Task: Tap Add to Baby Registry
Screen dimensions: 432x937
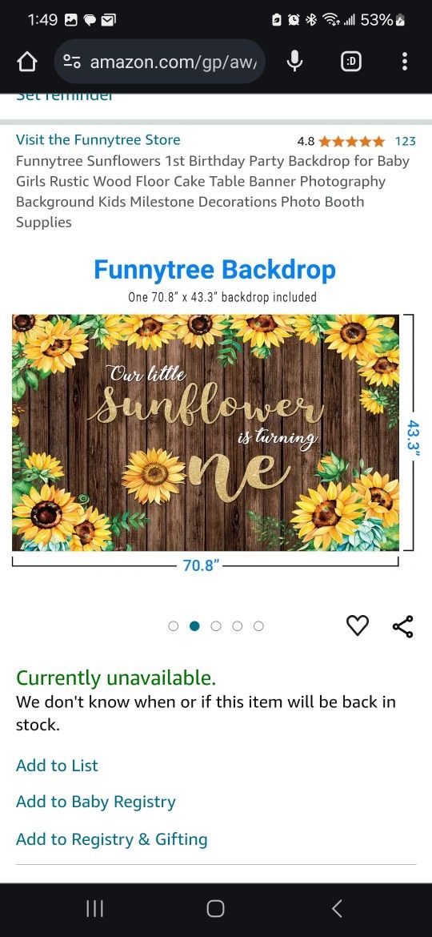Action: [95, 802]
